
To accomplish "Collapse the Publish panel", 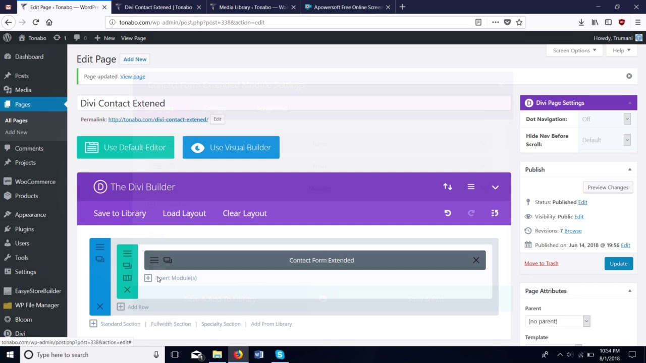I will [629, 169].
